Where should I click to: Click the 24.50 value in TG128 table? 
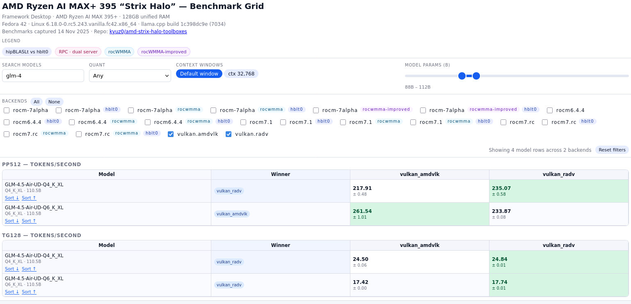[x=361, y=259]
